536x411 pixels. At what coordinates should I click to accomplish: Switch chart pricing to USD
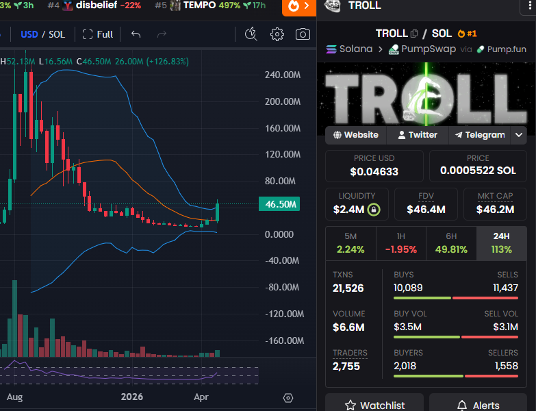[x=29, y=34]
